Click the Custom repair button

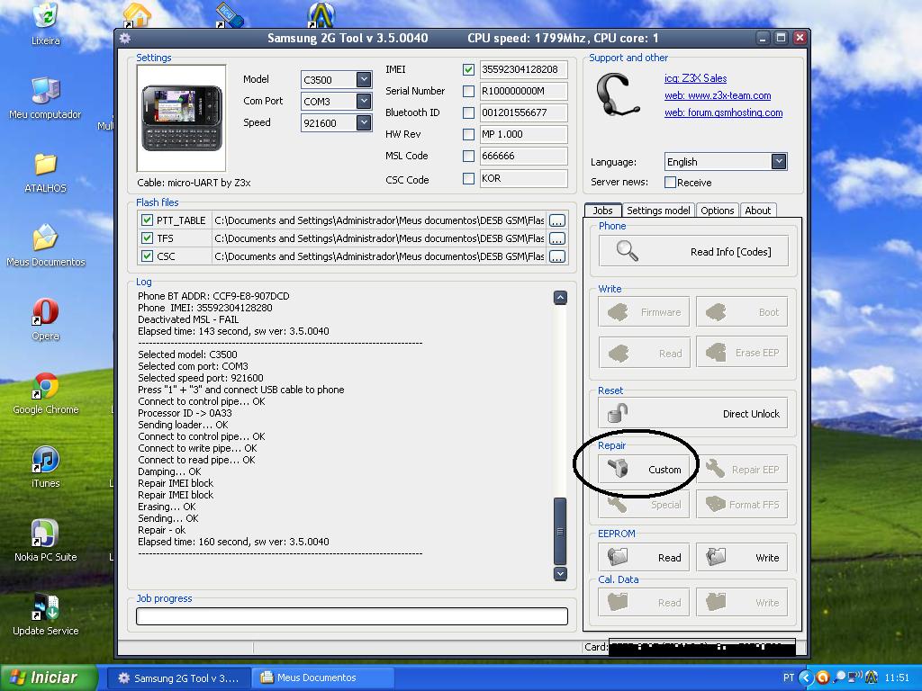644,470
